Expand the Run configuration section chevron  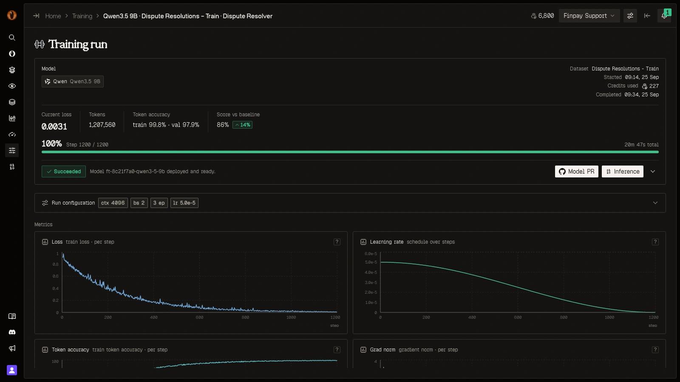point(655,203)
